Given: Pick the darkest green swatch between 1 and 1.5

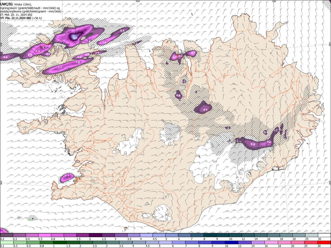Looking at the screenshot, I should [x=59, y=242].
